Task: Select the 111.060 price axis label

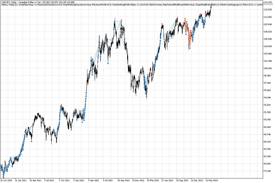Action: 268,17
